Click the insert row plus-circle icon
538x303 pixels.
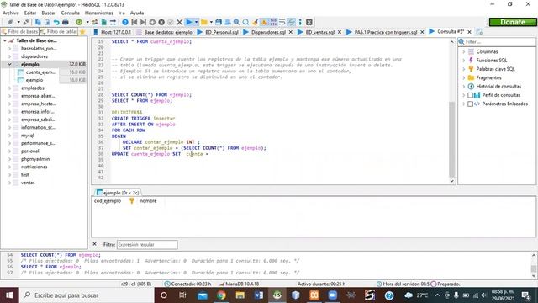click(152, 22)
